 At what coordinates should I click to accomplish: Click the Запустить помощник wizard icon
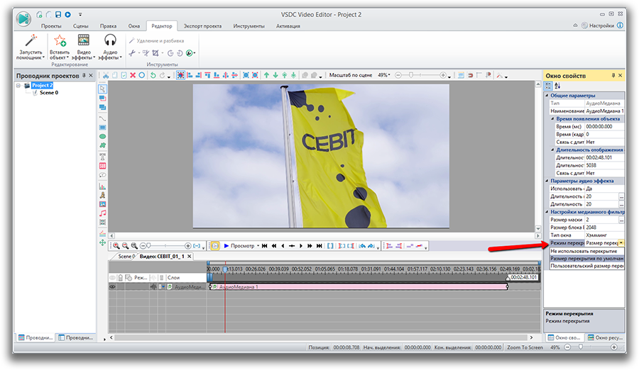(x=30, y=42)
